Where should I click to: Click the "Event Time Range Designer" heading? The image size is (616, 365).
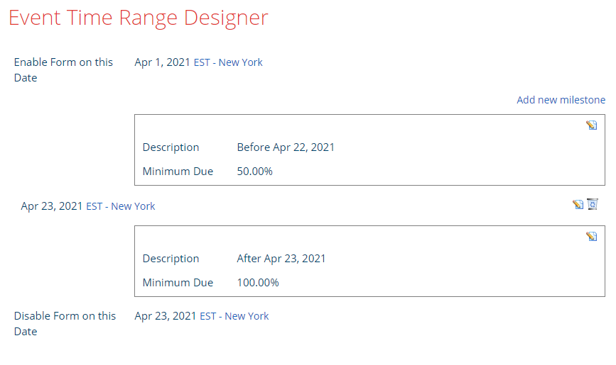(139, 18)
